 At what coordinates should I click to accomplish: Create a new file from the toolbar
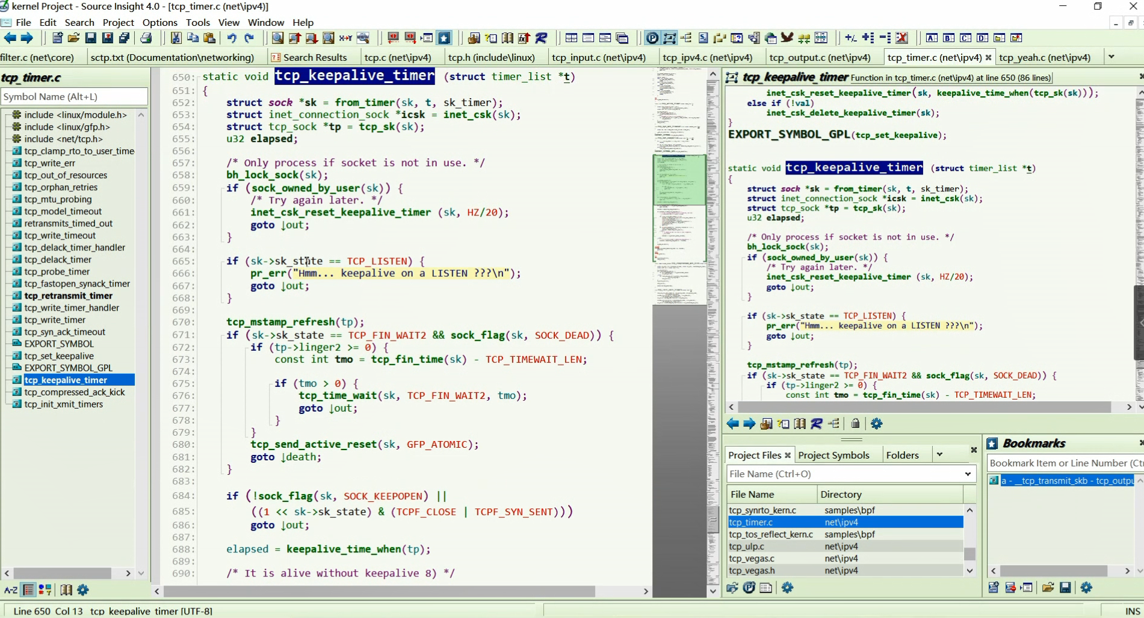tap(57, 38)
